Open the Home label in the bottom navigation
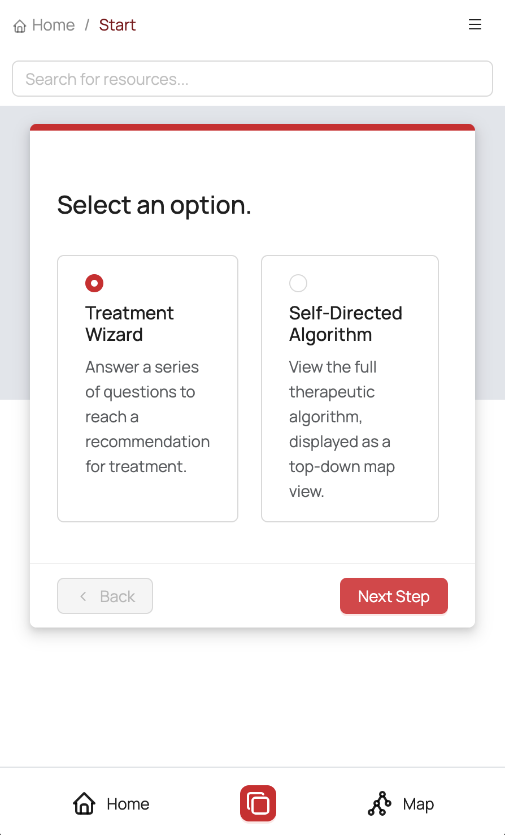 (x=128, y=804)
